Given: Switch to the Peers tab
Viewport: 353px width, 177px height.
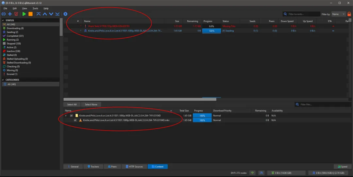Looking at the screenshot, I should (x=112, y=167).
